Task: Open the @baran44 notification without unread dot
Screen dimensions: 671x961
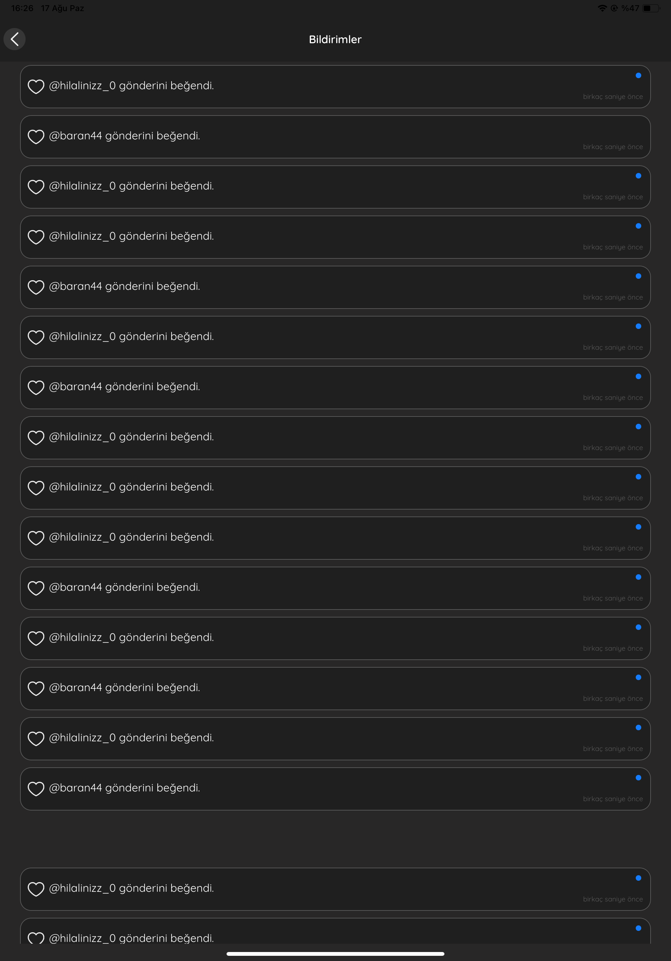Action: click(335, 137)
